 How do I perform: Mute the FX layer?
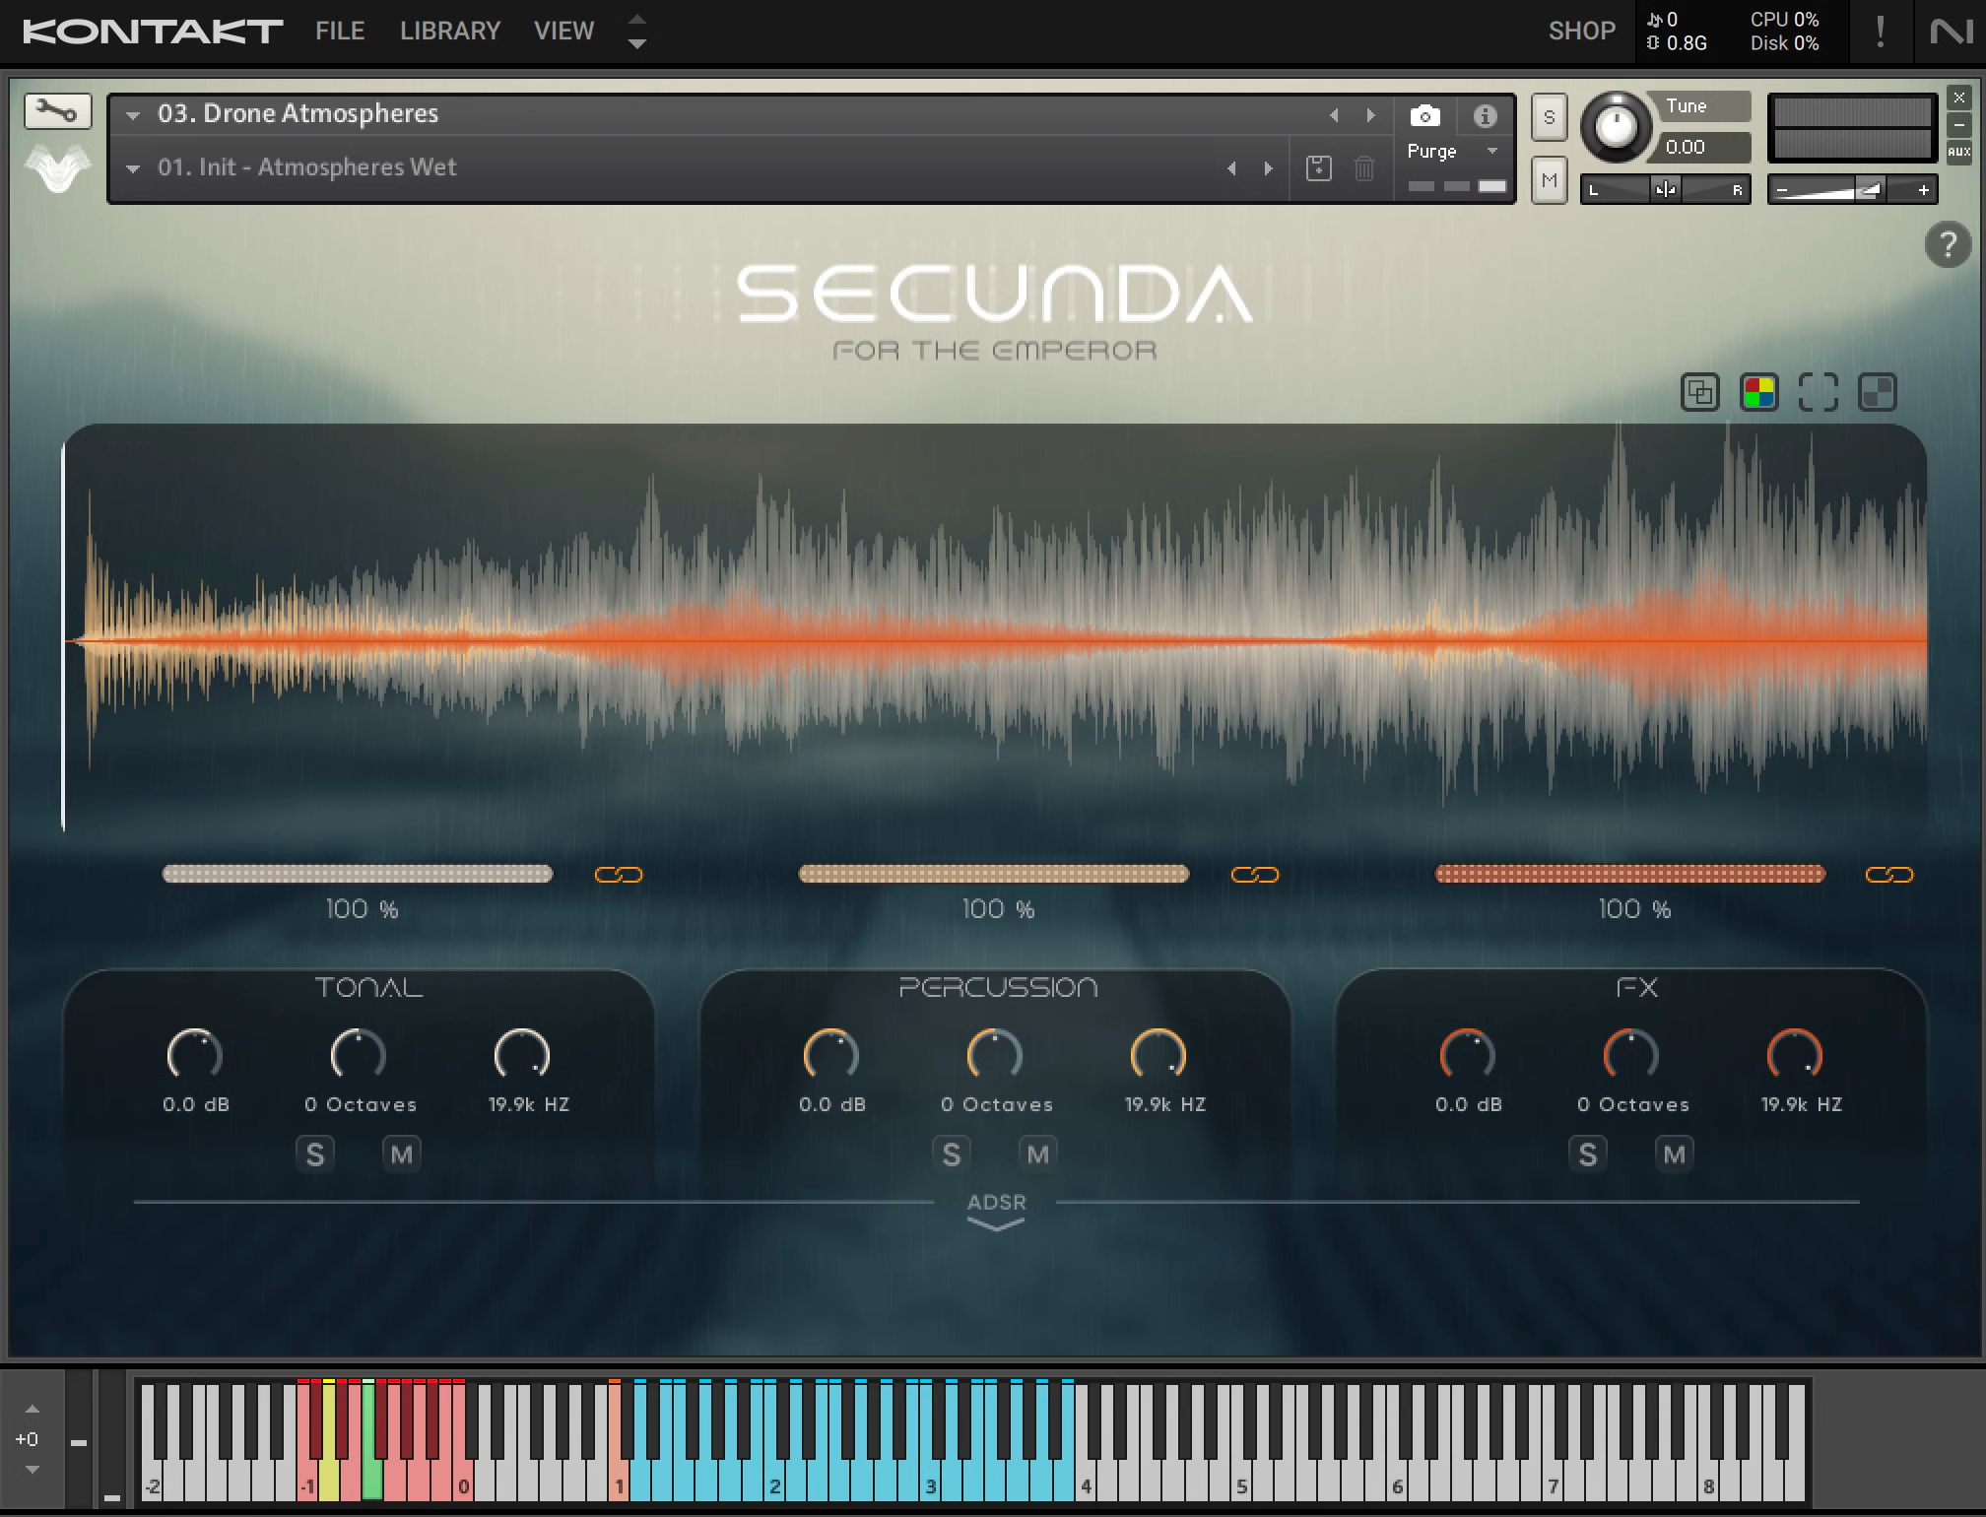(x=1674, y=1154)
